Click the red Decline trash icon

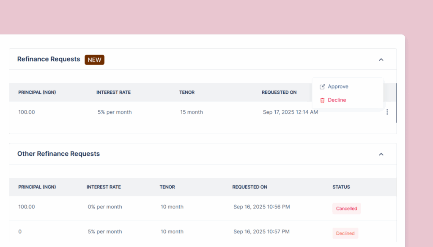pyautogui.click(x=322, y=100)
